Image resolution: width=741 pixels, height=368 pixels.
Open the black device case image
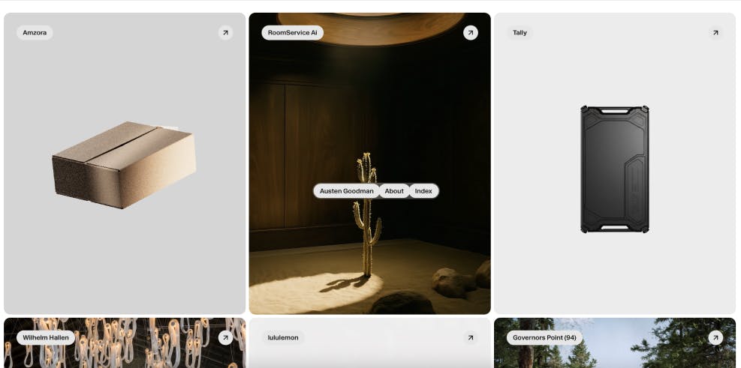pyautogui.click(x=614, y=169)
